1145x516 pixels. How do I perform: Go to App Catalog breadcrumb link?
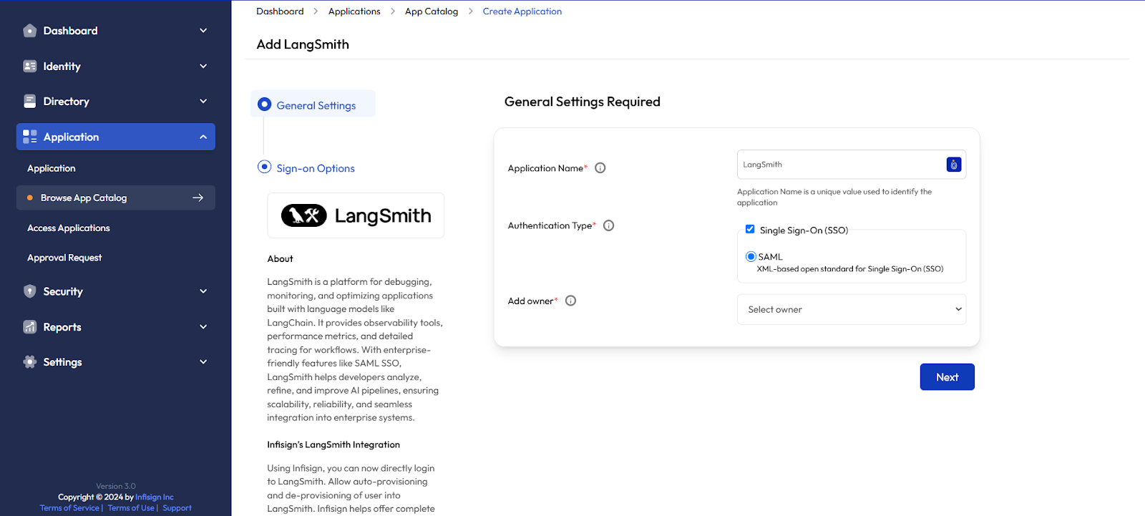pos(432,11)
